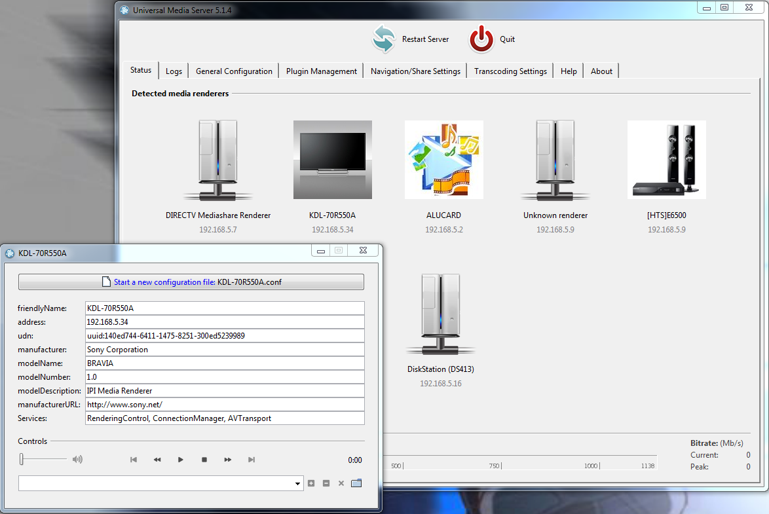Select the Unknown renderer computer icon
This screenshot has height=514, width=769.
(x=555, y=160)
